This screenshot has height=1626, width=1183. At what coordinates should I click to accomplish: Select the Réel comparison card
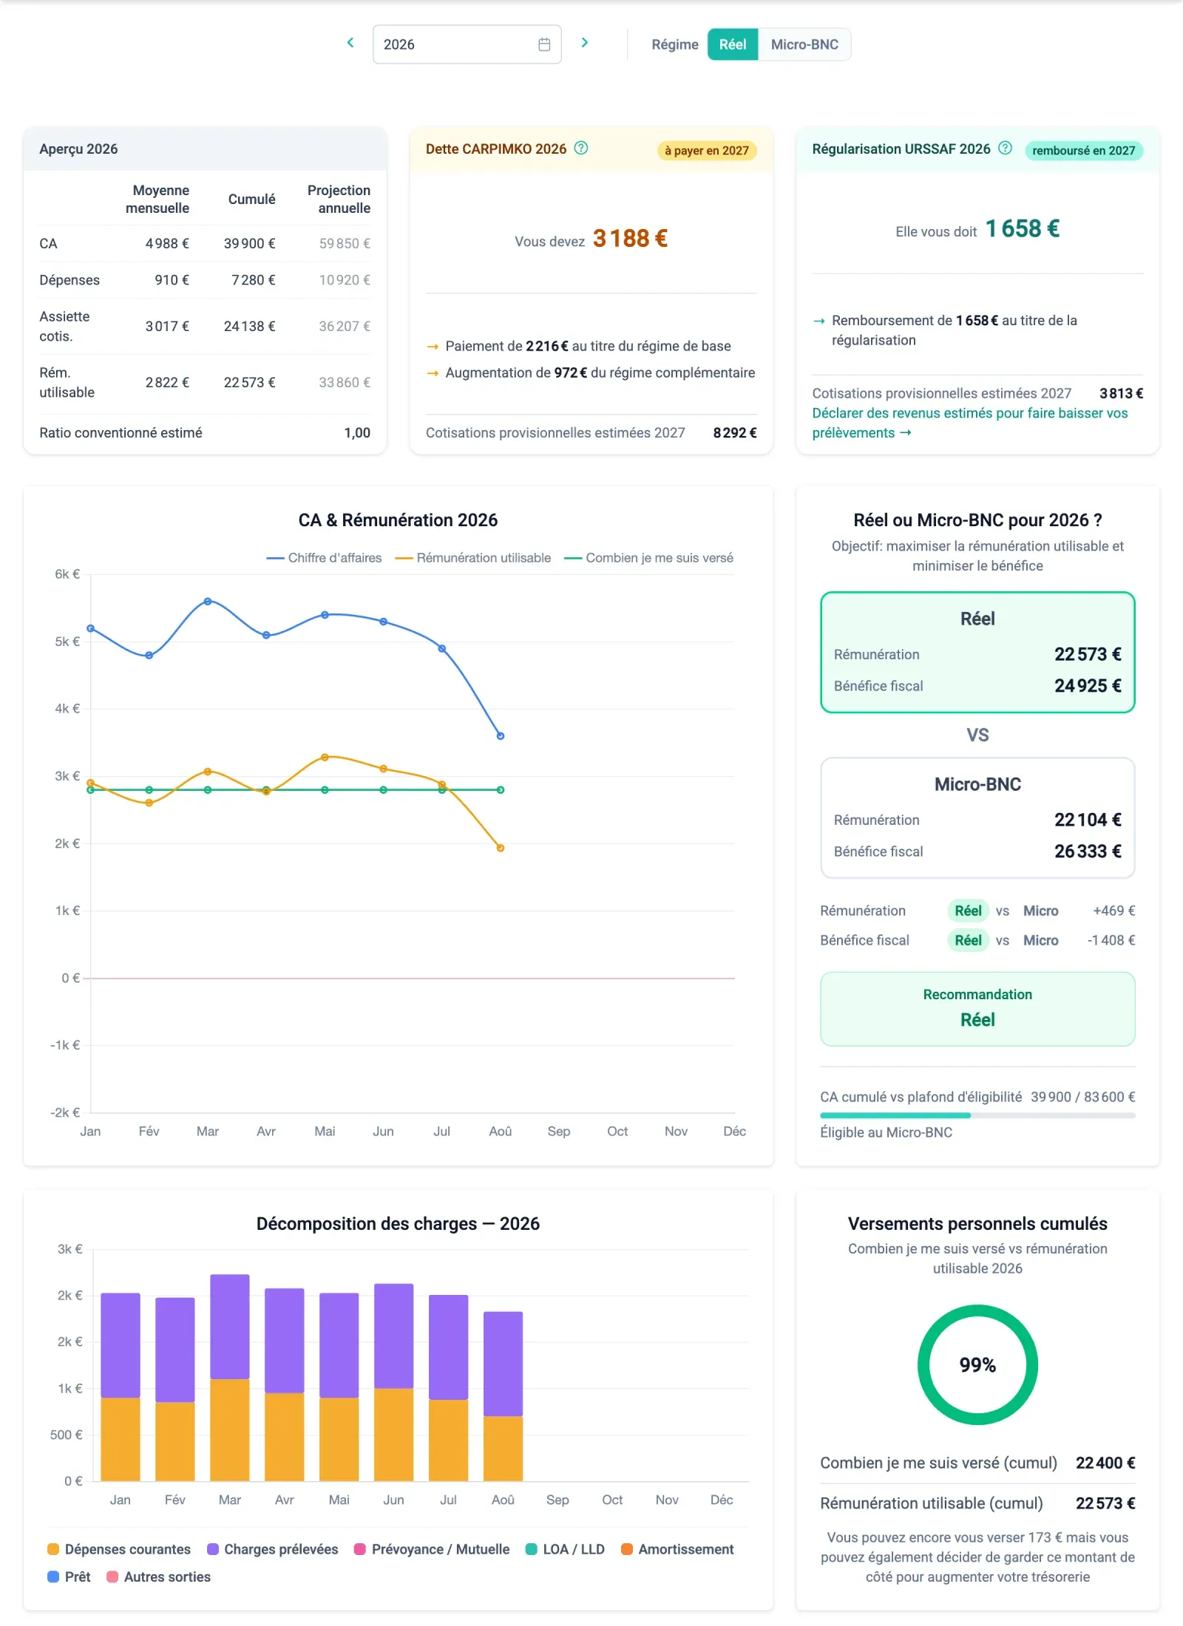tap(977, 652)
